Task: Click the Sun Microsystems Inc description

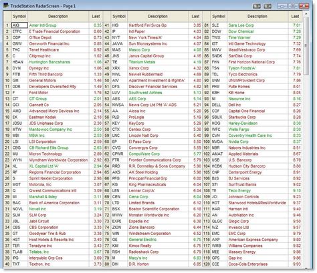Action: pyautogui.click(x=148, y=43)
